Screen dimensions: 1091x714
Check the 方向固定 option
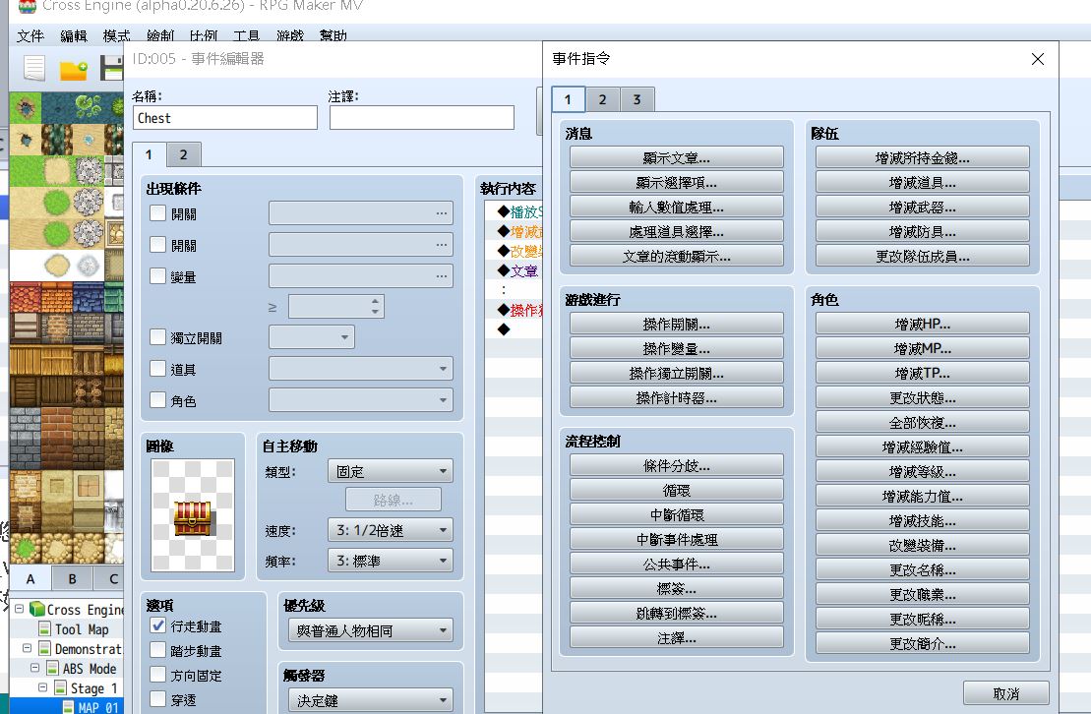(158, 675)
